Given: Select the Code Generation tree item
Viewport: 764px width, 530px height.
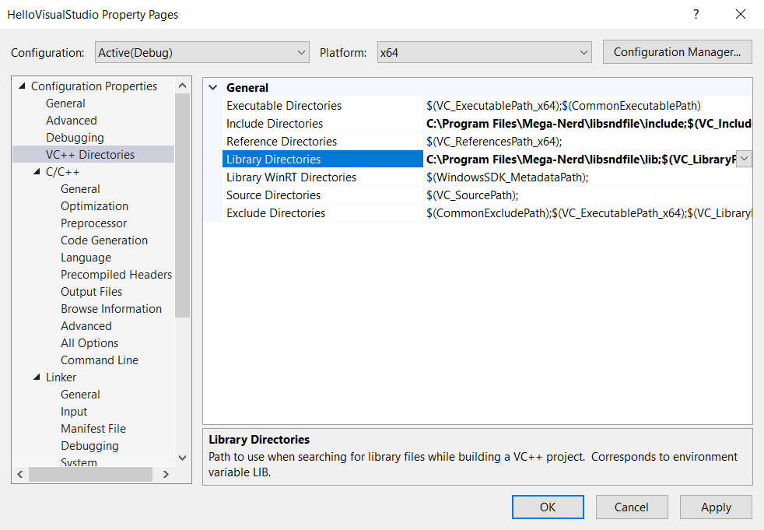Looking at the screenshot, I should point(103,240).
